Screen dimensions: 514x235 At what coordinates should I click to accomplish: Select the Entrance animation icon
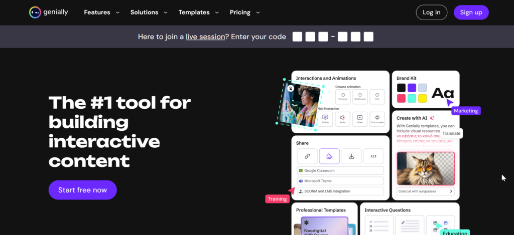pos(343,96)
